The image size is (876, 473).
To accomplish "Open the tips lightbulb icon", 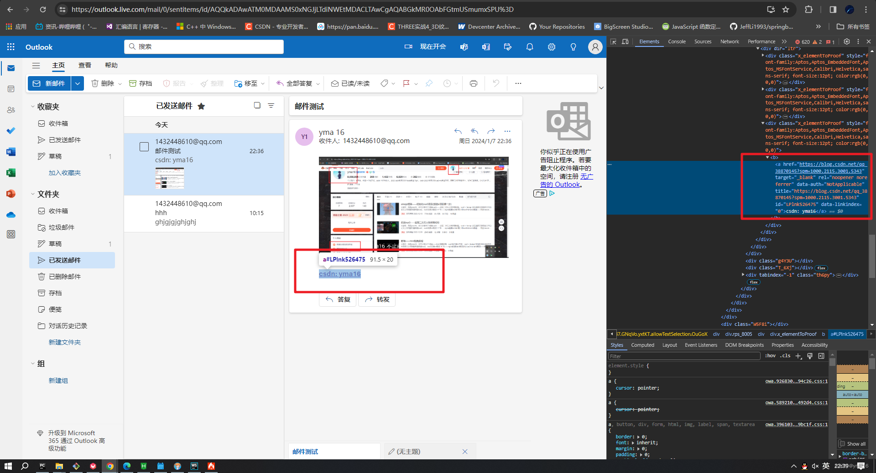I will (x=574, y=47).
